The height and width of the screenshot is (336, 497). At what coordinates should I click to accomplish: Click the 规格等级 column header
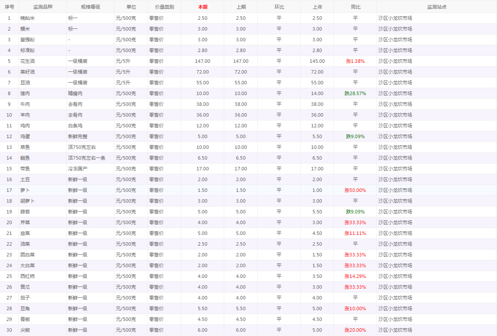point(90,7)
